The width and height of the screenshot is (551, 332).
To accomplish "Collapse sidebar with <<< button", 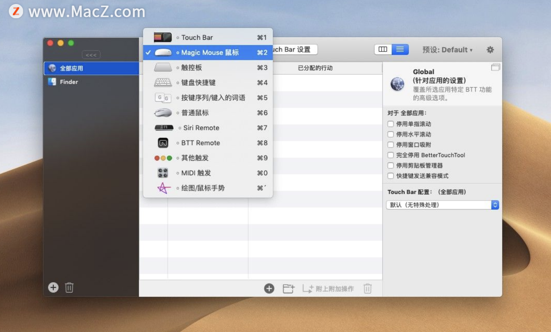I will click(91, 55).
